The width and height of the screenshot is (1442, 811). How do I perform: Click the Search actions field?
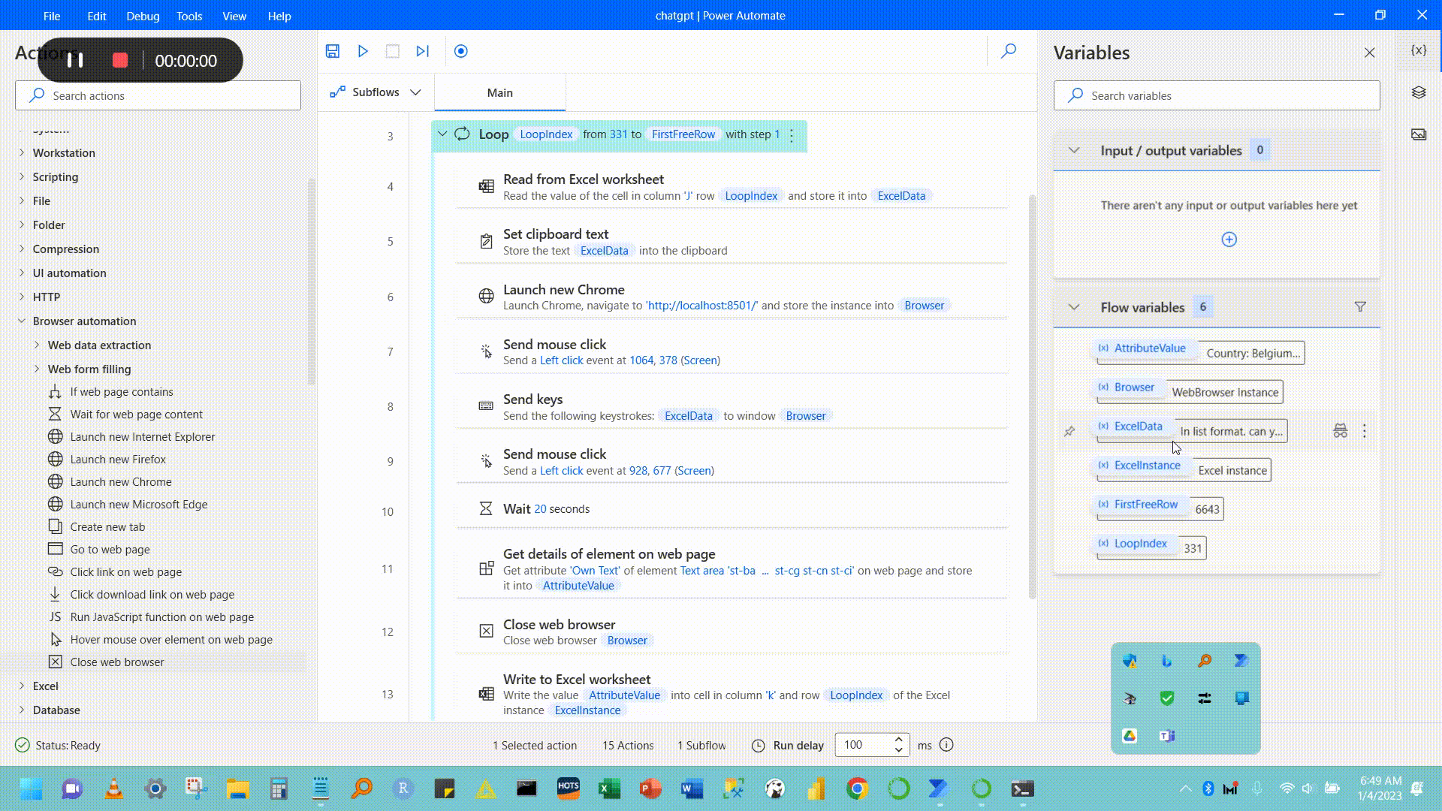click(158, 95)
